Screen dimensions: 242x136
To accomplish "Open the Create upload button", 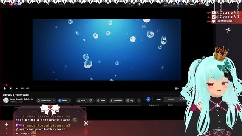I will click(190, 4).
